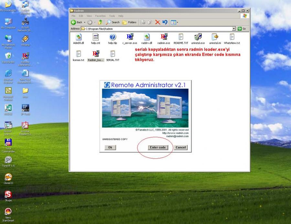The height and width of the screenshot is (224, 291).
Task: Select the IP-Tools desktop shortcut
Action: tap(25, 110)
